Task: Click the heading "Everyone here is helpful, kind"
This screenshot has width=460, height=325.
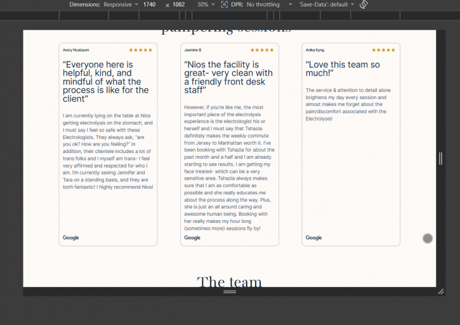Action: 105,82
